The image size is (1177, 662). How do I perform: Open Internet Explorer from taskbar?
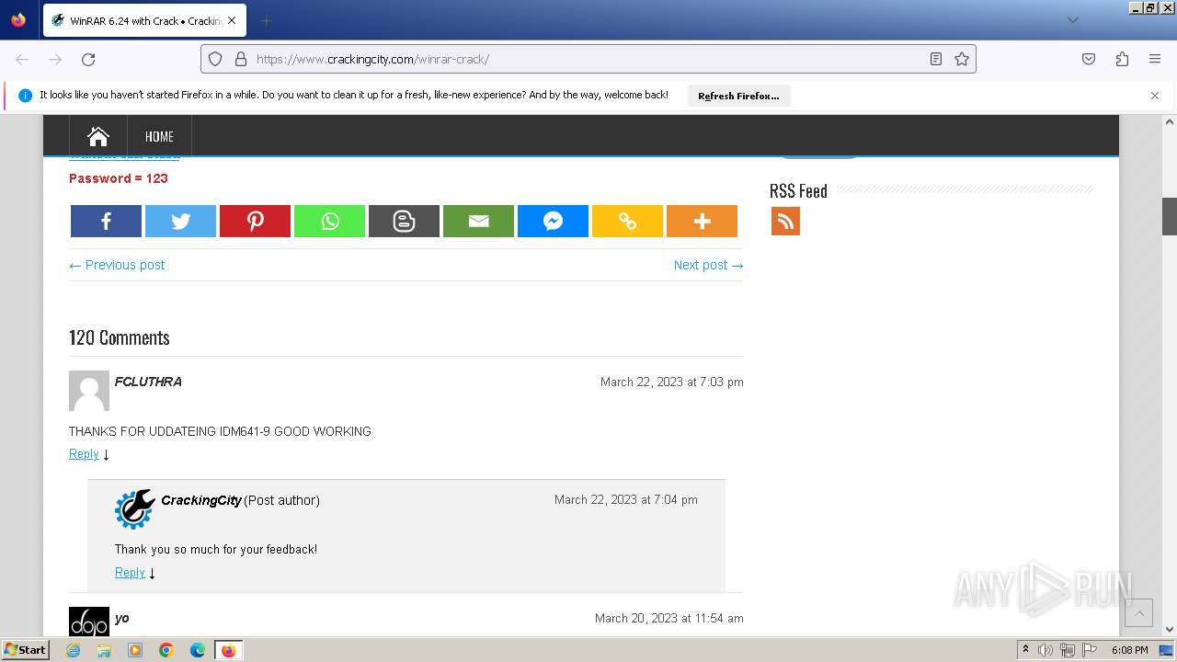click(74, 650)
